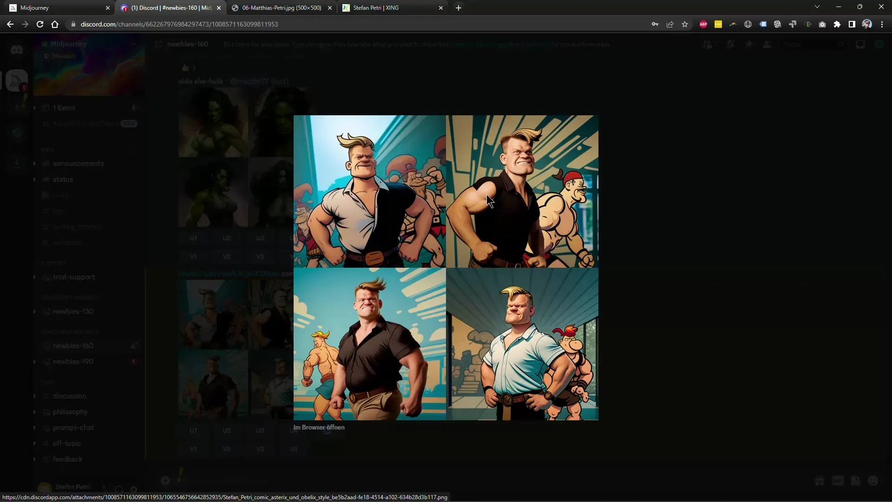The image size is (892, 502).
Task: Open the film reel extension icon
Action: point(778,24)
